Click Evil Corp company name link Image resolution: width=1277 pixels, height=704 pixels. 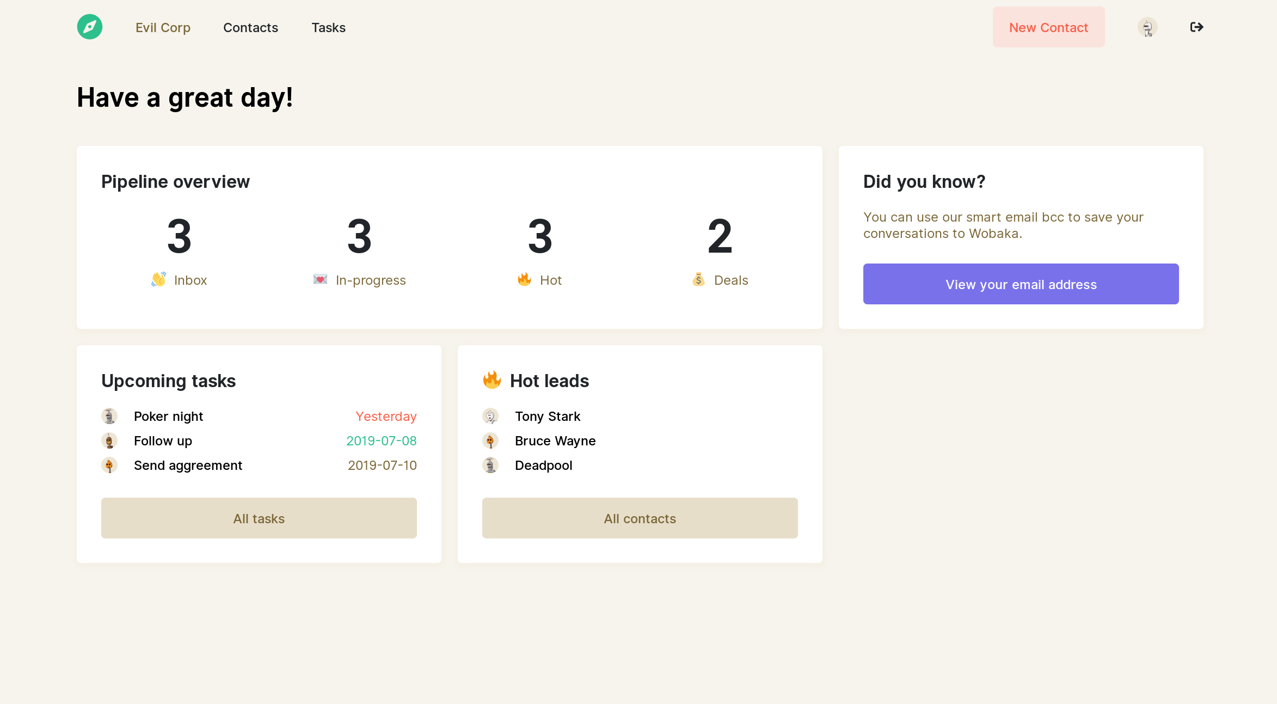pos(163,27)
